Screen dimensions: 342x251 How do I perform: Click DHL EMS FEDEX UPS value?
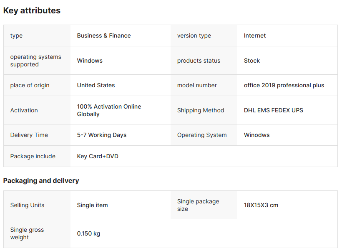[x=274, y=110]
